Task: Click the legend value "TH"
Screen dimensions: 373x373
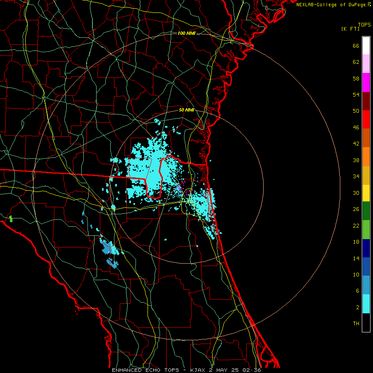Action: click(x=356, y=324)
